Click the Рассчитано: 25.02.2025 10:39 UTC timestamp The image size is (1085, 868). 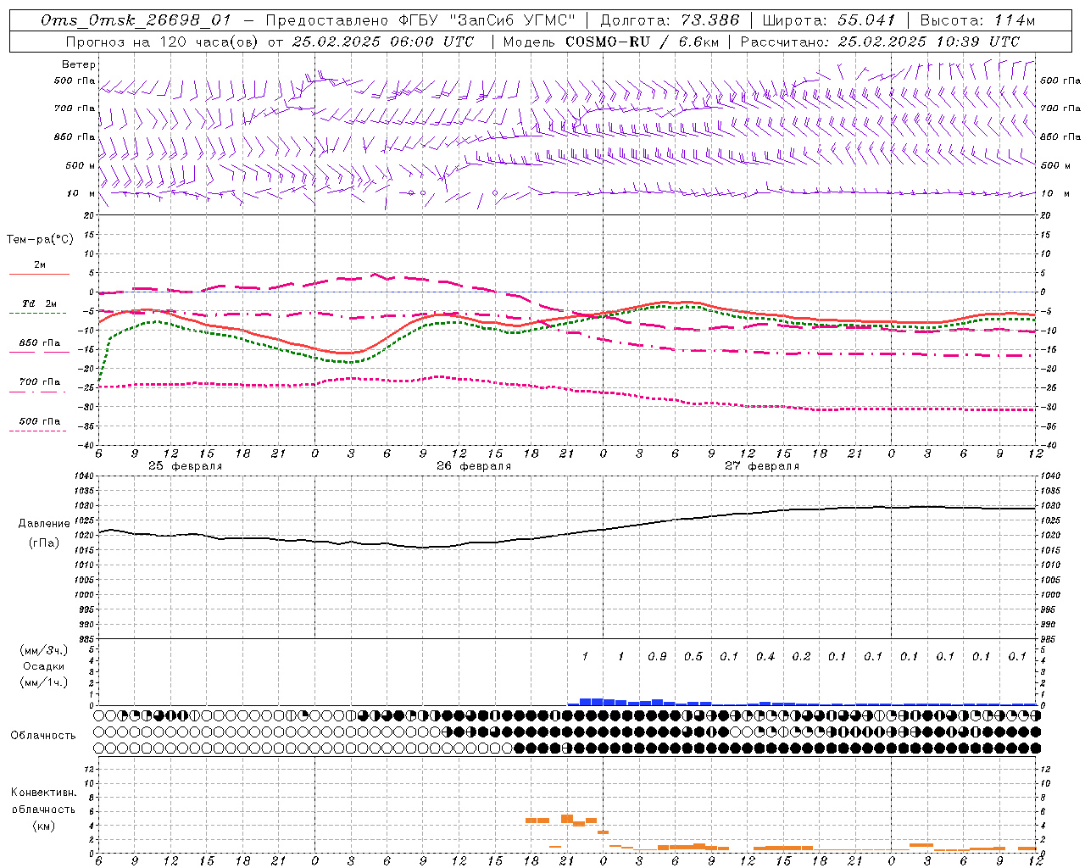(880, 41)
